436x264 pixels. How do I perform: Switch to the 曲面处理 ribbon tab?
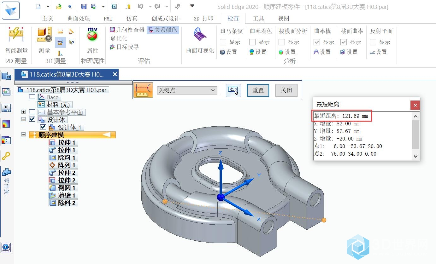click(x=79, y=19)
